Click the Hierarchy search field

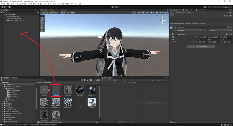(x=21, y=12)
